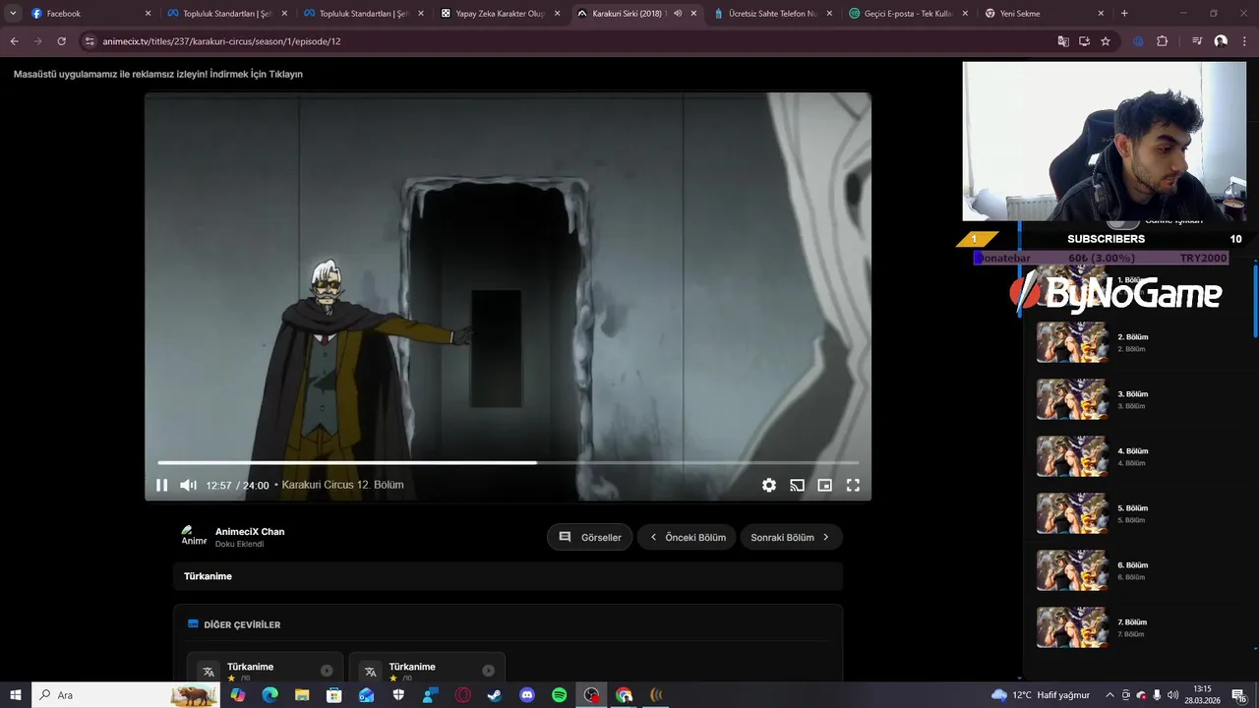
Task: Open Steam from the taskbar
Action: click(x=495, y=695)
